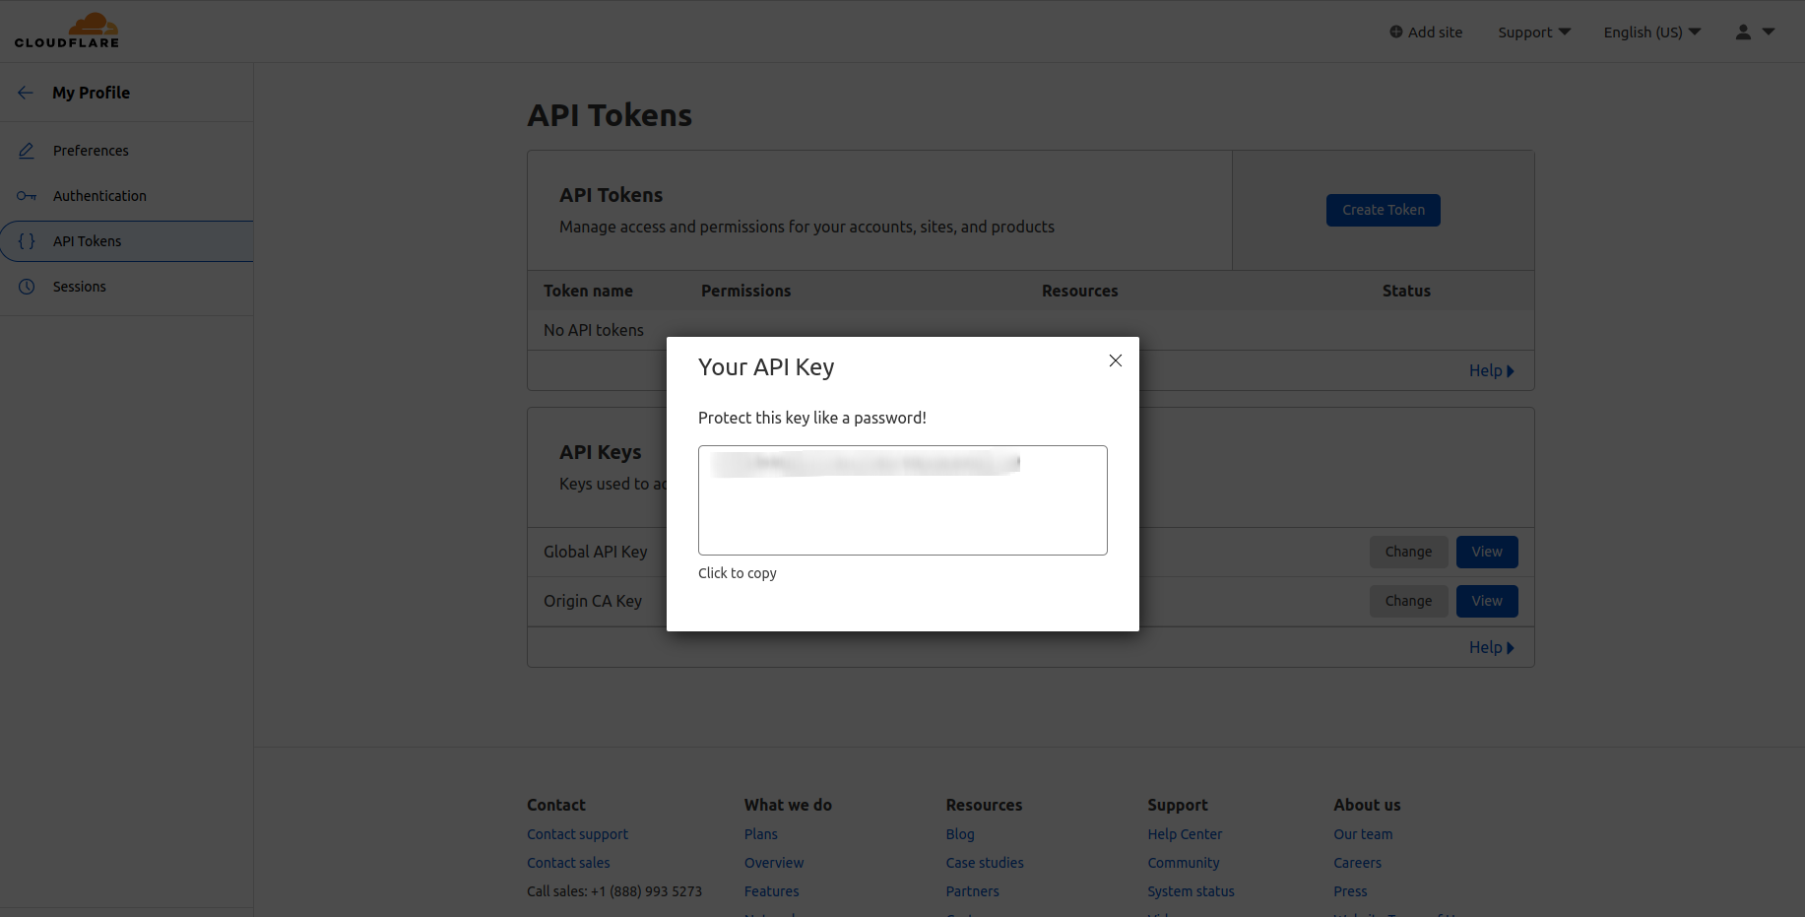Go to Authentication in the sidebar
Viewport: 1805px width, 917px height.
click(99, 196)
